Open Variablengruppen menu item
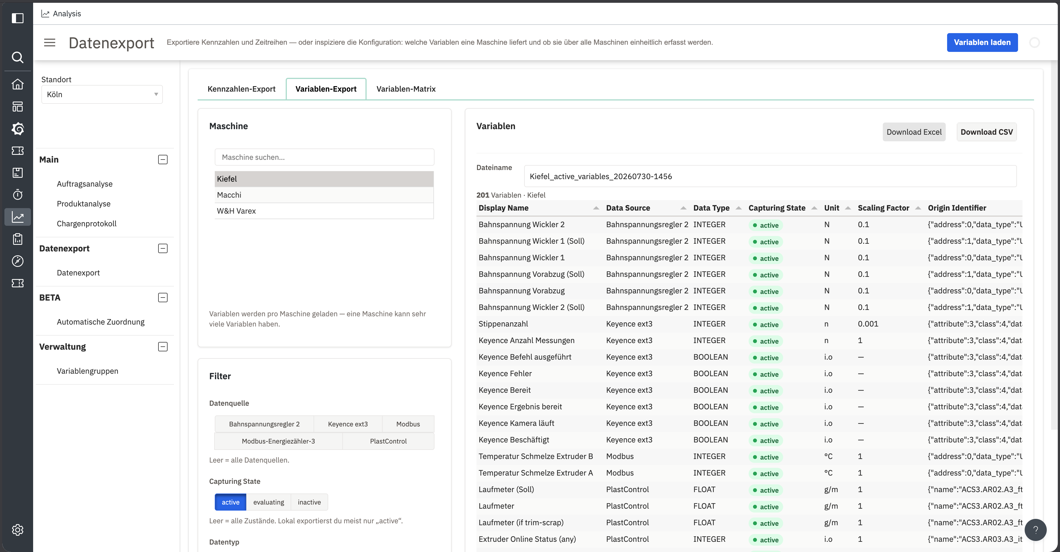1060x552 pixels. coord(87,371)
